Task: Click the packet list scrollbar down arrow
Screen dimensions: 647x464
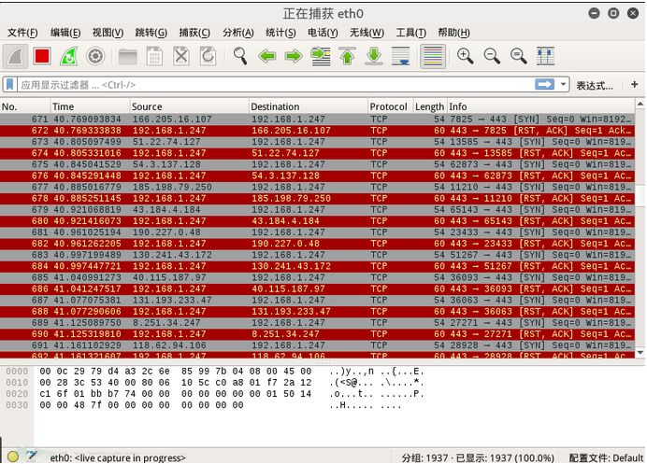Action: (x=640, y=353)
